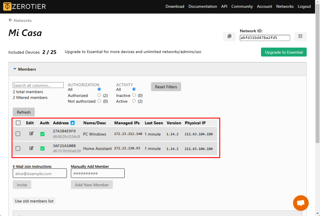This screenshot has width=320, height=216.
Task: Uncheck Auth for PC Windows
Action: (42, 134)
